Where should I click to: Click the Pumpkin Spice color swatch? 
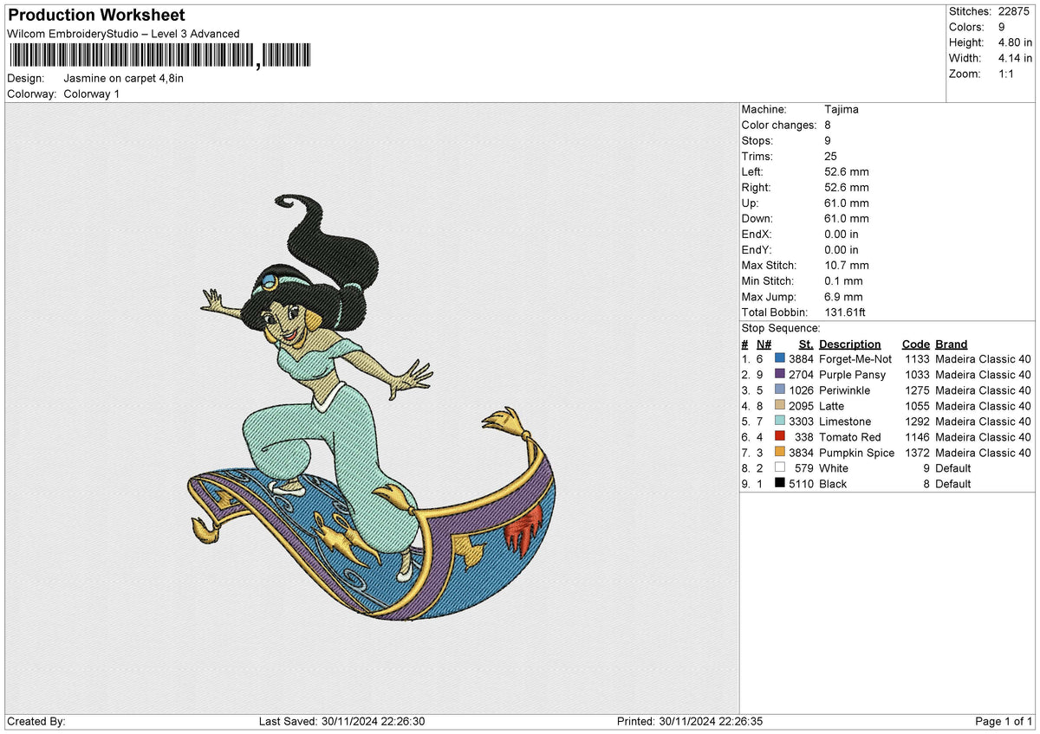click(x=780, y=452)
